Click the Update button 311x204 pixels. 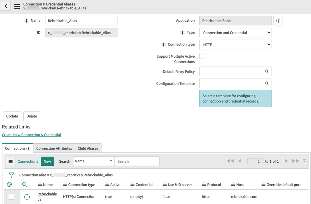[12, 116]
